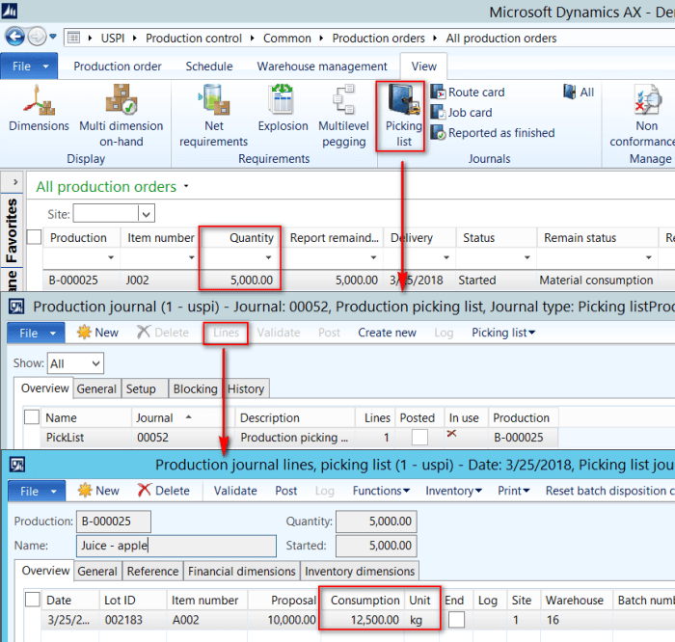Expand the Site dropdown

click(147, 214)
